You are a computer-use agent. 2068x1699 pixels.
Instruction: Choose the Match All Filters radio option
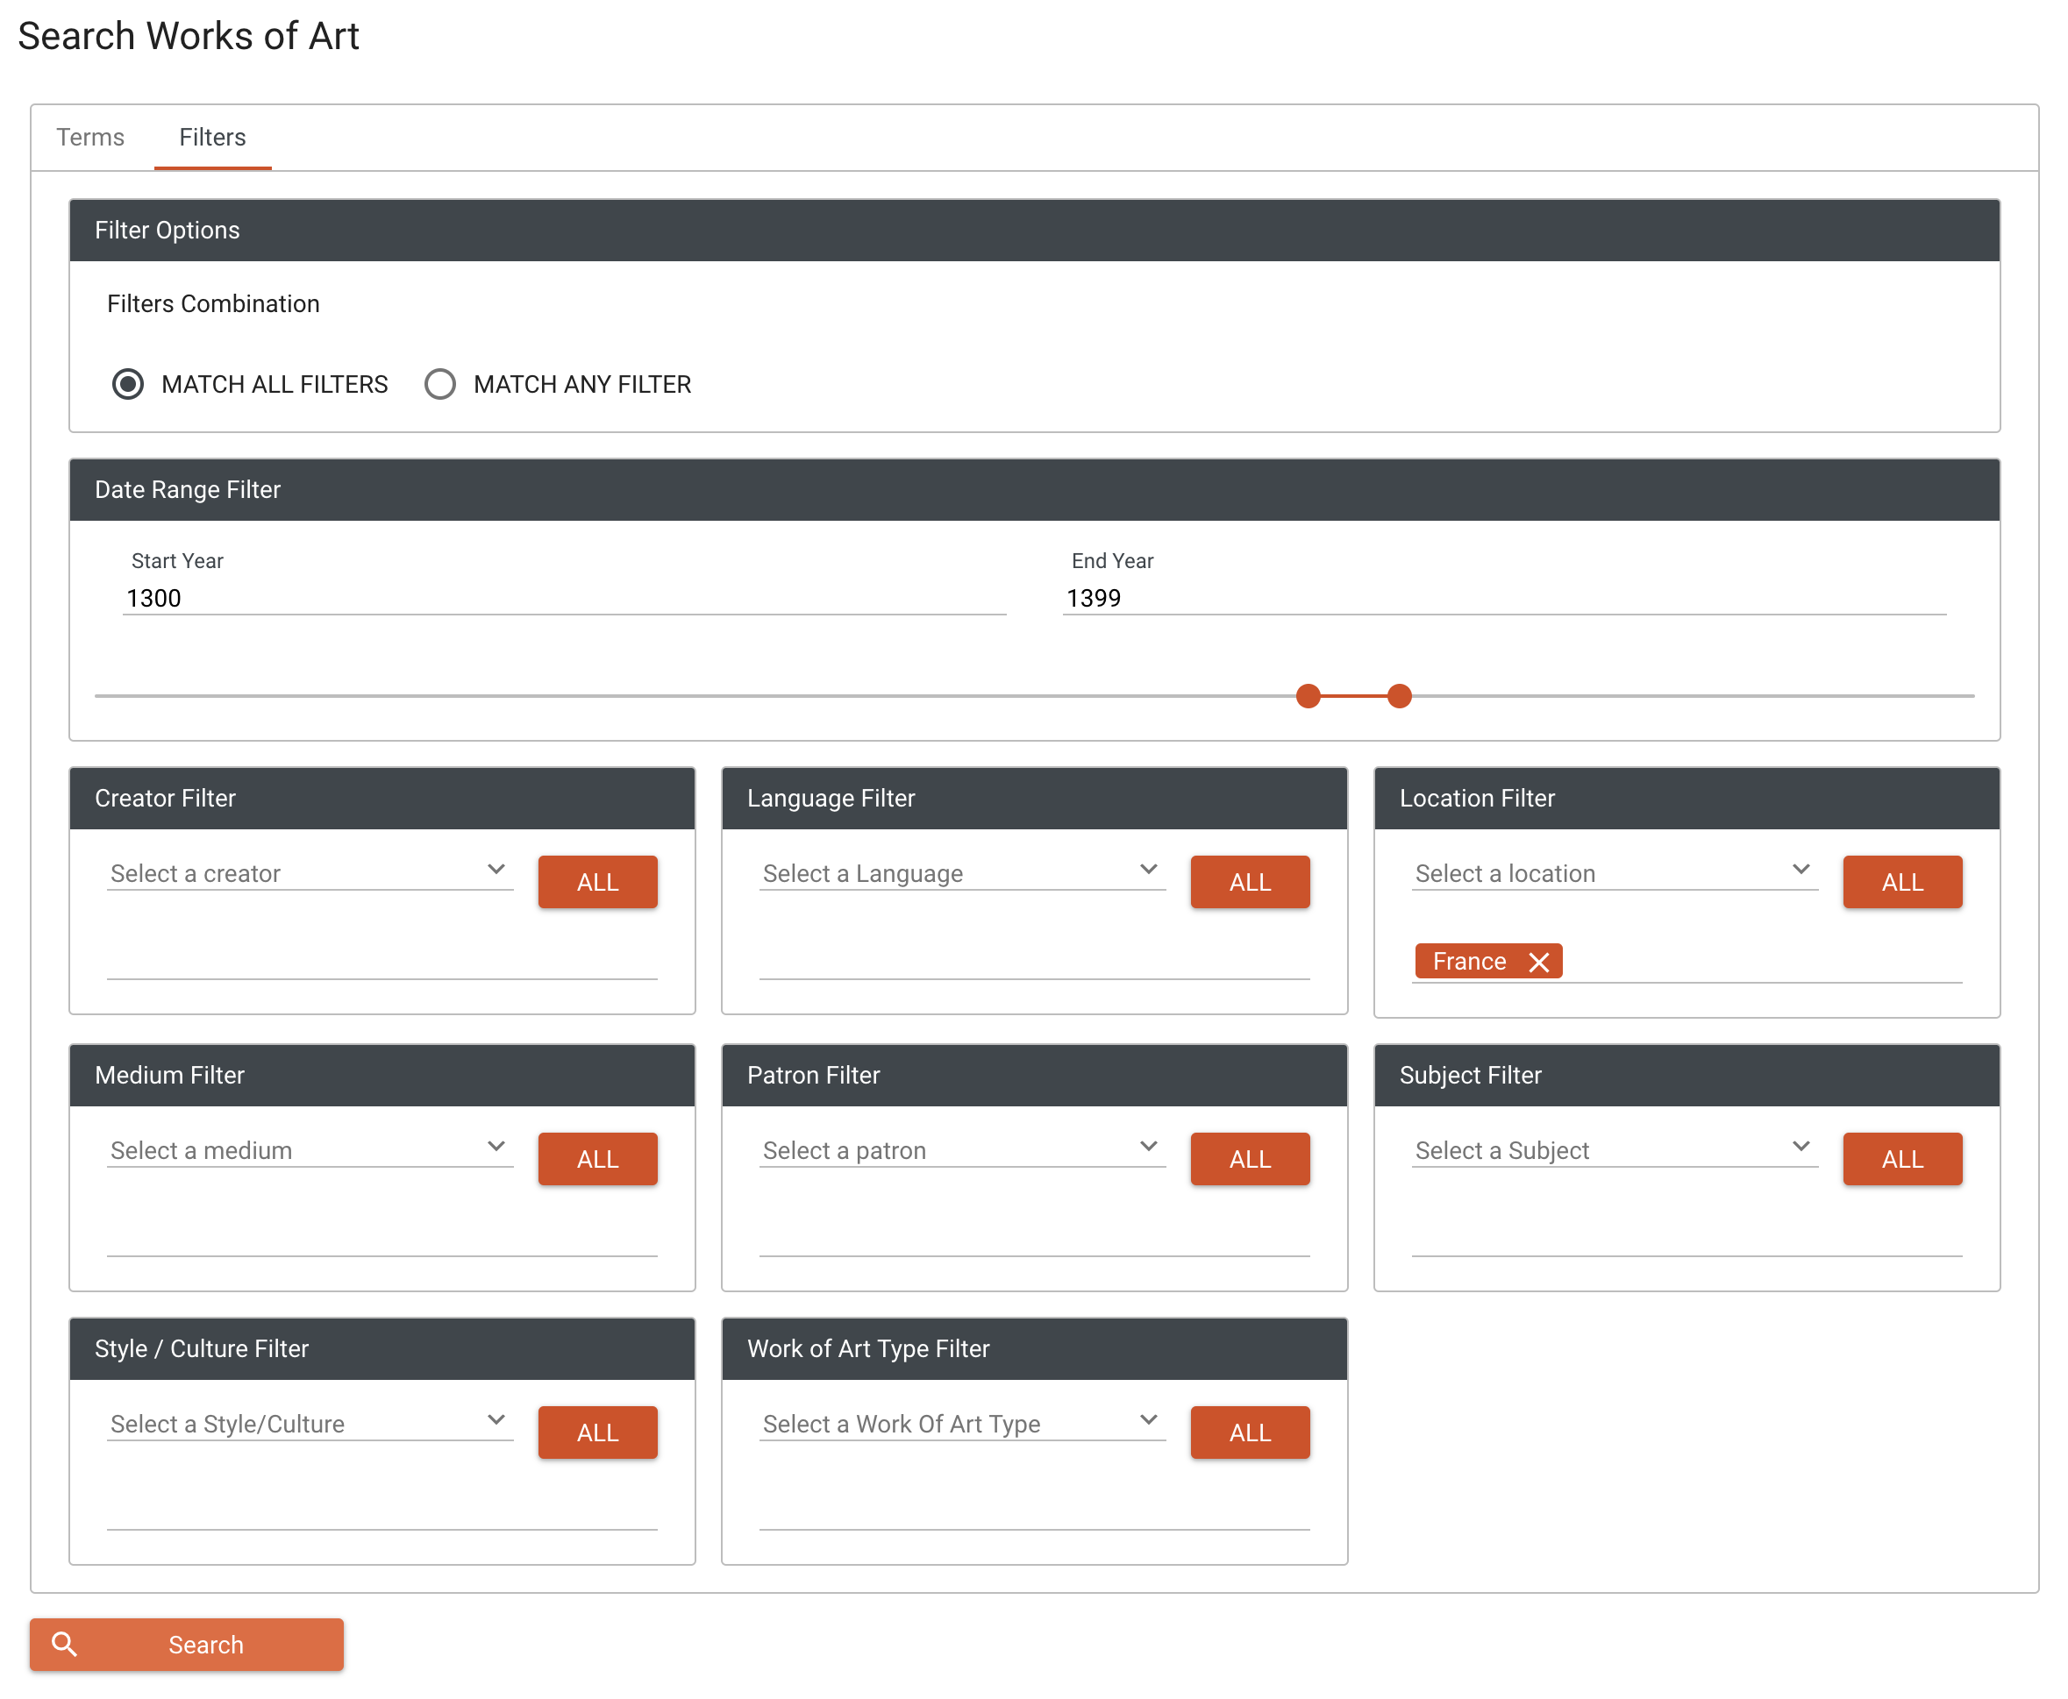(127, 385)
